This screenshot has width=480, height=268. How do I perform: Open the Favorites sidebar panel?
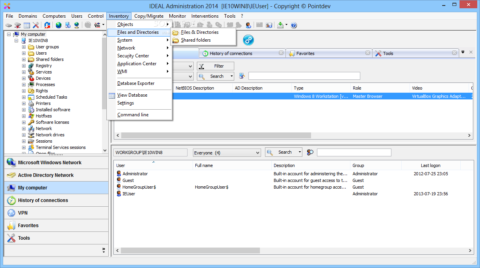[56, 226]
